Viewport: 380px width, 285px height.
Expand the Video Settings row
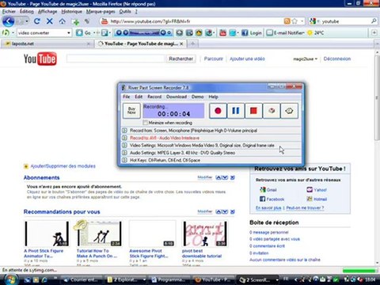coord(124,145)
